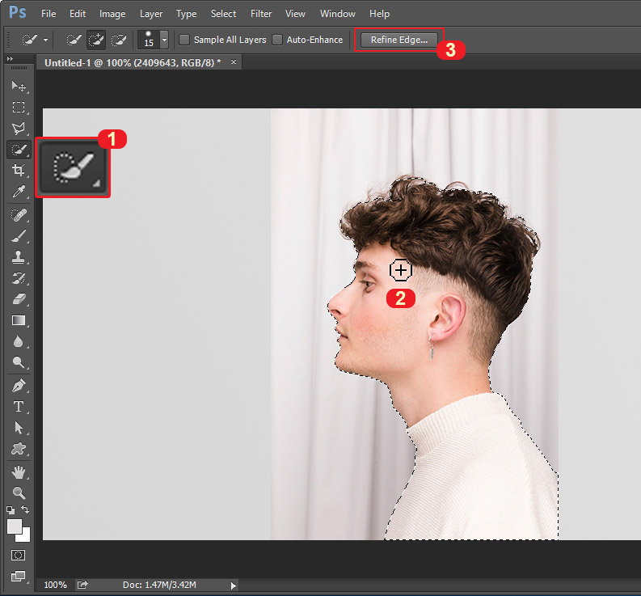This screenshot has height=596, width=641.
Task: Open the Image menu
Action: (112, 14)
